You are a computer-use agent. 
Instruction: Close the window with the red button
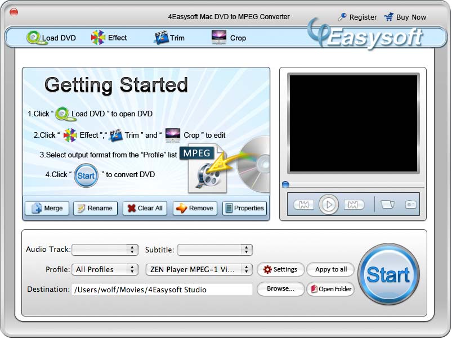14,12
